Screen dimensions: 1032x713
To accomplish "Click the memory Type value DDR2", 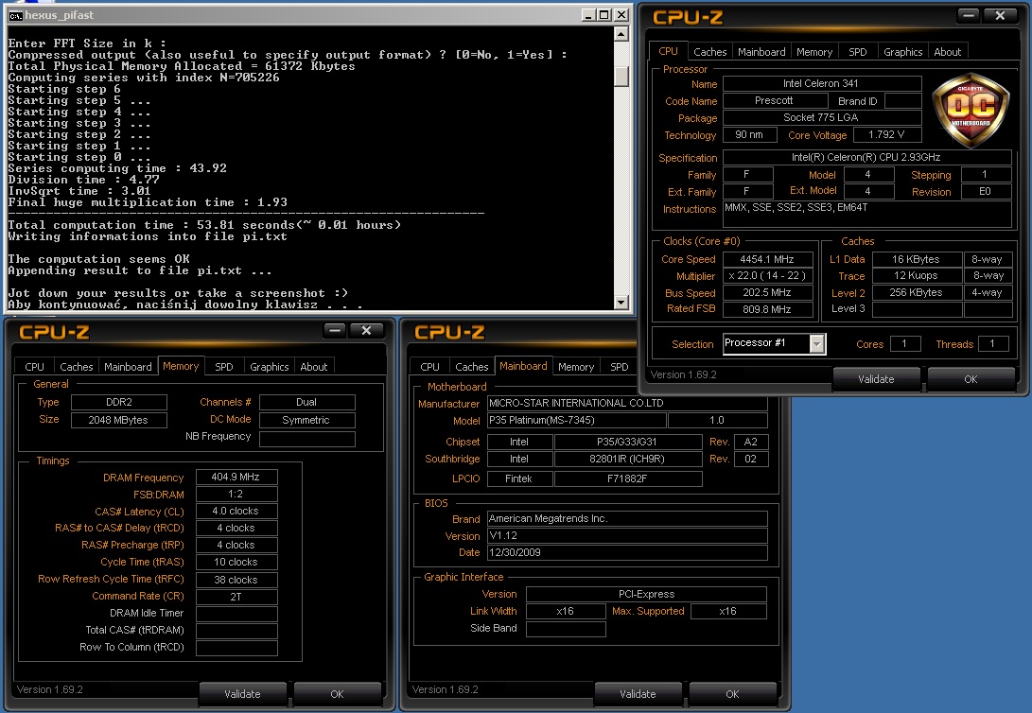I will click(x=118, y=402).
